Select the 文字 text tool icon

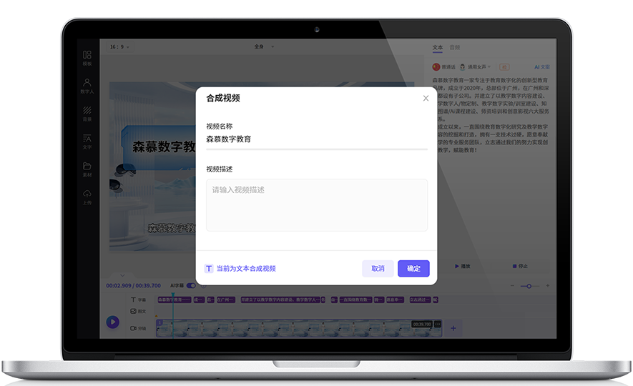tap(87, 141)
